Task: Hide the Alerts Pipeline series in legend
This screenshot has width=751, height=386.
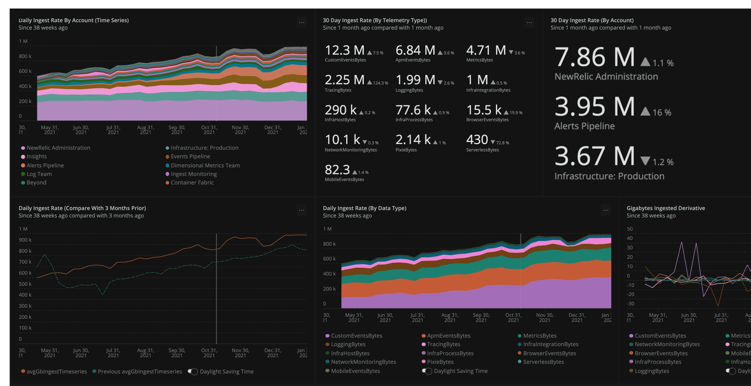Action: tap(45, 165)
